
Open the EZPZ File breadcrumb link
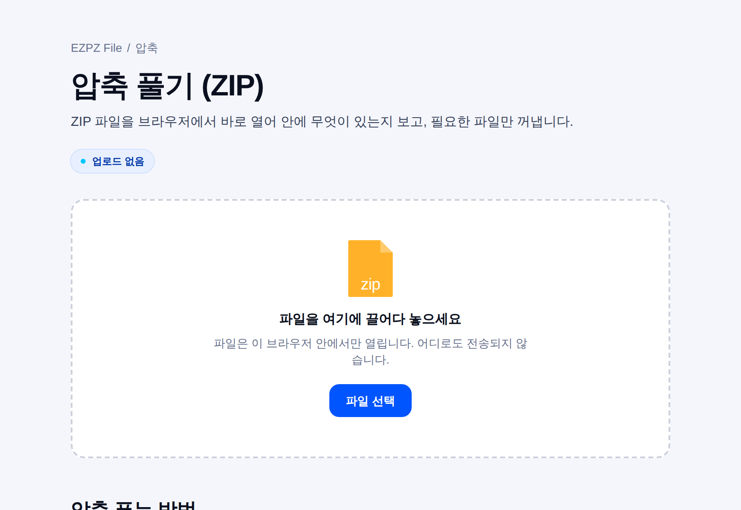point(96,48)
